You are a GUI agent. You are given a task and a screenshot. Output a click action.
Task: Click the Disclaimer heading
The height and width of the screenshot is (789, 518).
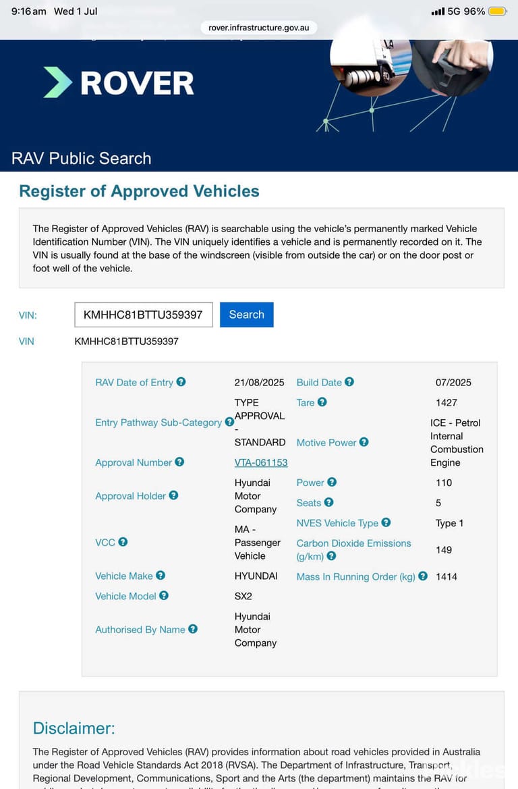point(74,728)
